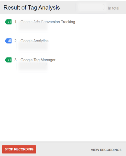Click the blue tag icon beside Google Analytics
Screen dimensions: 126x156
[x=8, y=41]
